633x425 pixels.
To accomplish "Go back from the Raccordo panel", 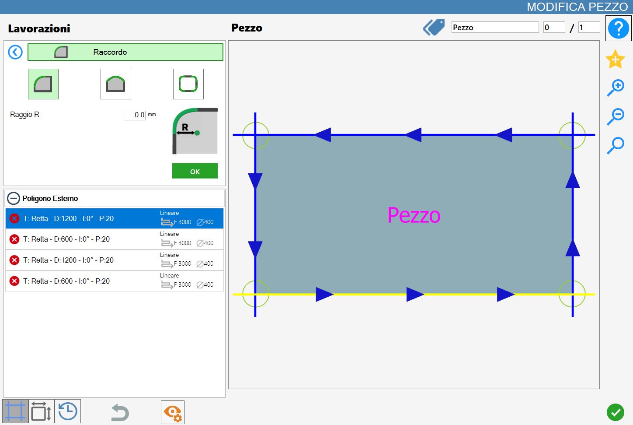I will (15, 53).
